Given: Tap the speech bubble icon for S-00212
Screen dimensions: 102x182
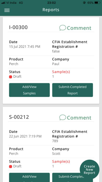Looking at the screenshot, I should [x=63, y=117].
